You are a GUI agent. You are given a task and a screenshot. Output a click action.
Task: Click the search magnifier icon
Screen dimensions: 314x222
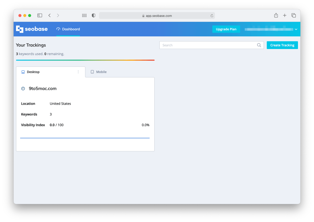(x=259, y=45)
